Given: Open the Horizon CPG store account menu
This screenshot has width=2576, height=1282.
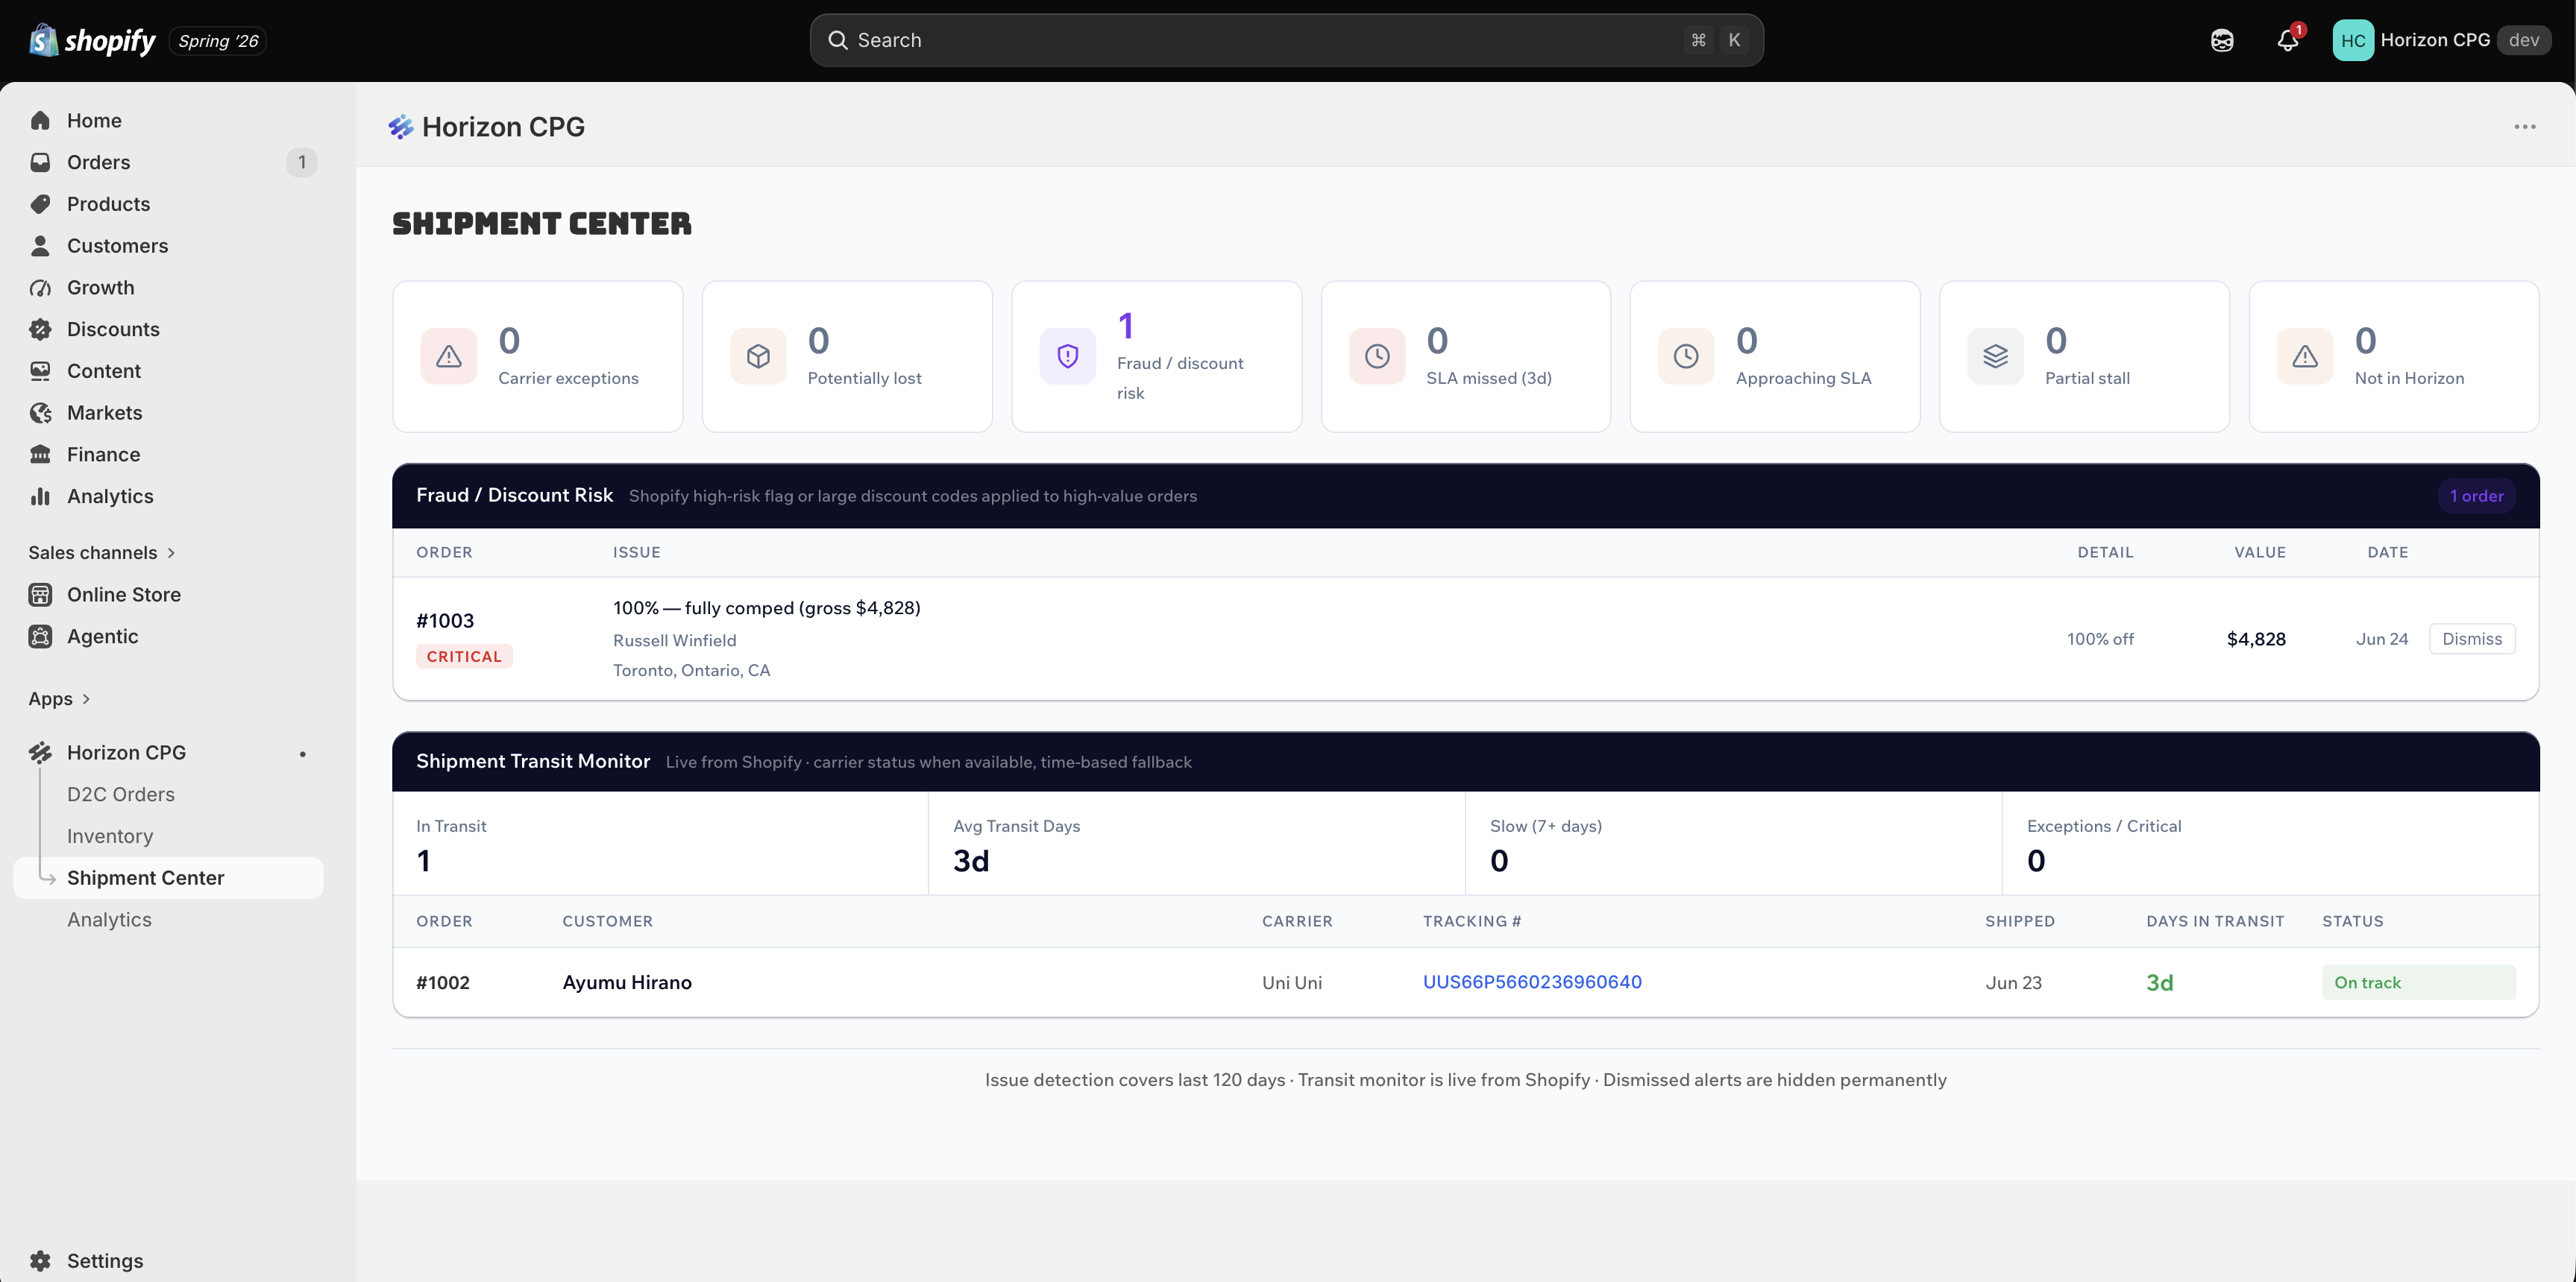Looking at the screenshot, I should pyautogui.click(x=2441, y=40).
